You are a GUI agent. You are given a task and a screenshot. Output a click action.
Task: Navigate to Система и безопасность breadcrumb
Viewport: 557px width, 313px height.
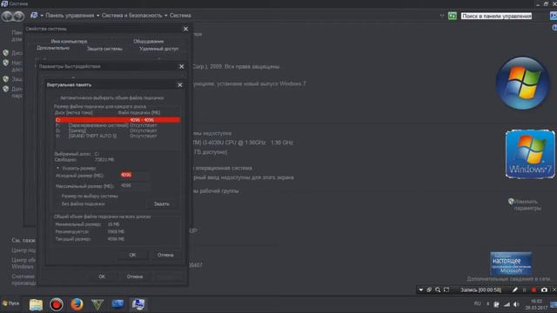point(131,16)
